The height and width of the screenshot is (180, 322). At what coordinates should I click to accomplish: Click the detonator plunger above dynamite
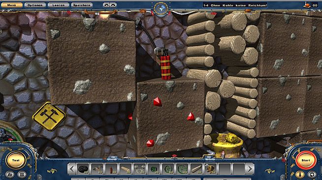tap(161, 51)
